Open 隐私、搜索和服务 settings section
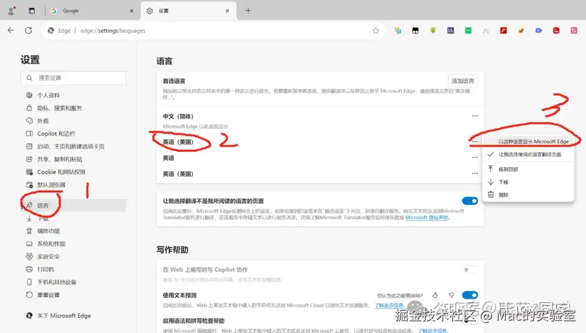This screenshot has height=333, width=586. tap(60, 108)
